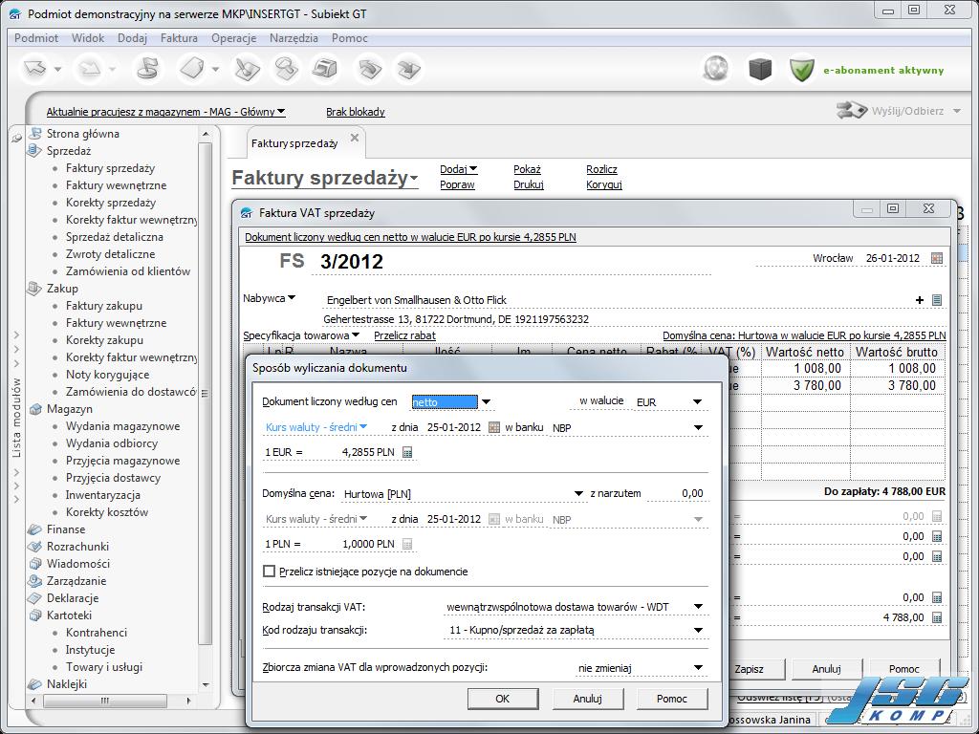Click calculator icon next to 4,2855 PLN
The image size is (979, 734).
[407, 452]
